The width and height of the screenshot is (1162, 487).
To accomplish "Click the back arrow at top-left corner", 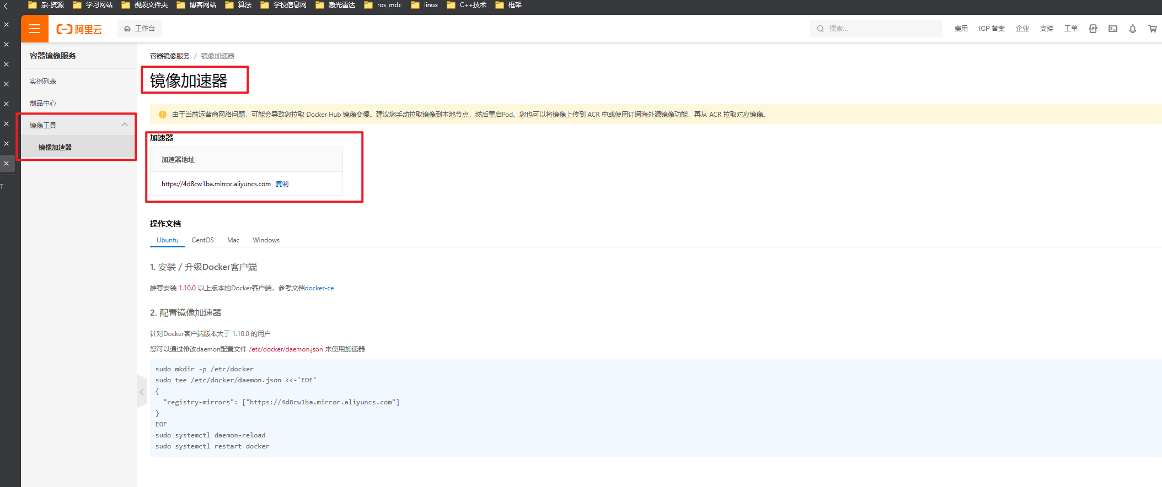I will click(6, 6).
